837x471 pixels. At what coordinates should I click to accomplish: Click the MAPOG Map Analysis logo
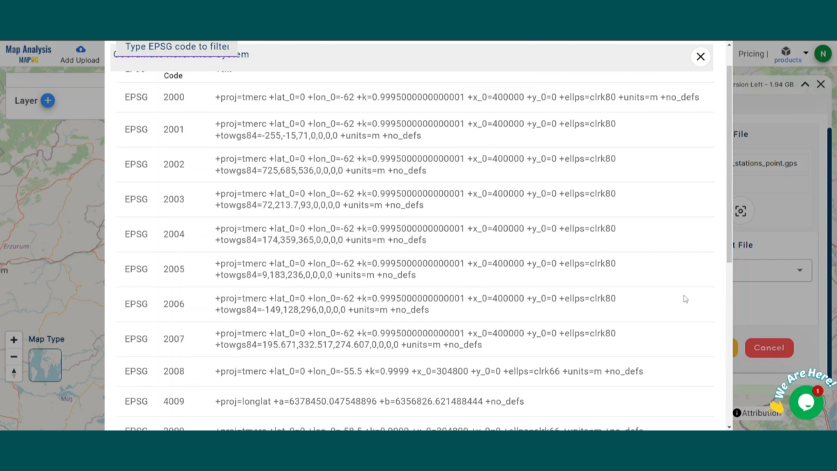28,54
